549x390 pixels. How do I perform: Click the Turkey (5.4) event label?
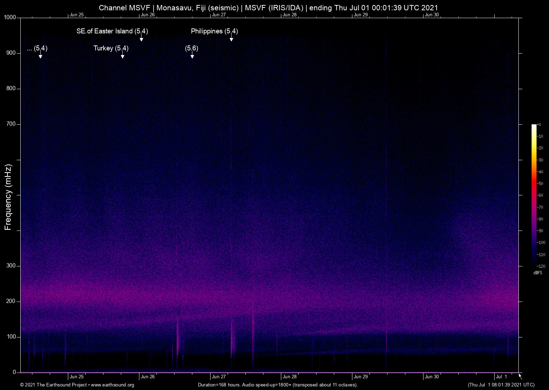111,48
